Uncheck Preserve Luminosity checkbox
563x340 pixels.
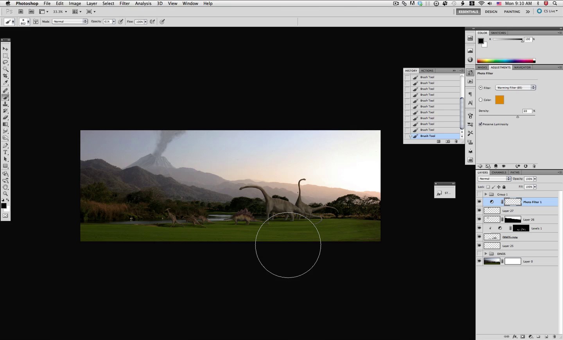click(x=481, y=124)
